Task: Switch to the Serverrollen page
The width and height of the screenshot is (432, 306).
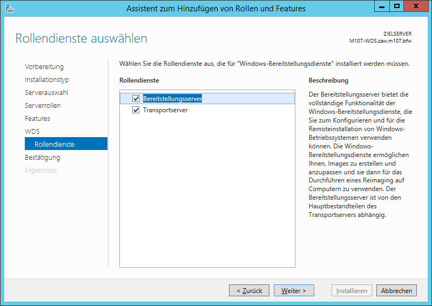Action: tap(43, 106)
